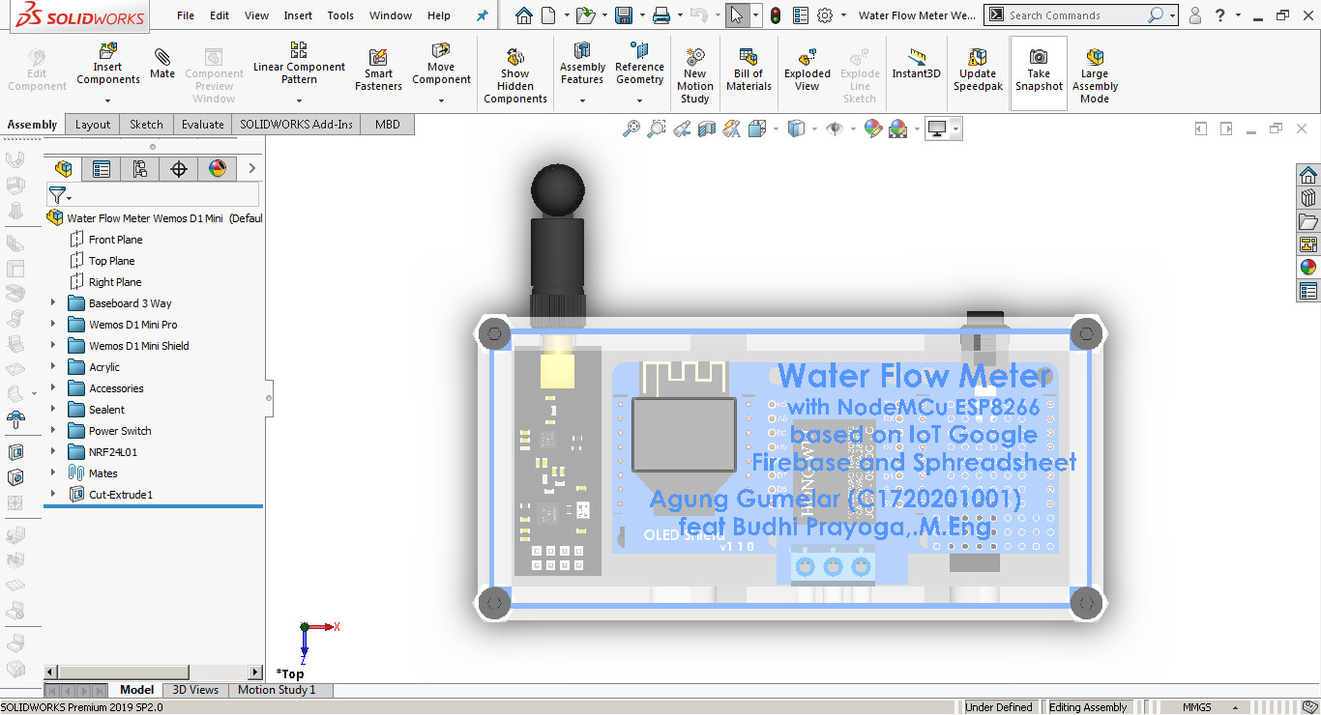This screenshot has height=715, width=1321.
Task: Select the Power Switch folder
Action: 120,431
